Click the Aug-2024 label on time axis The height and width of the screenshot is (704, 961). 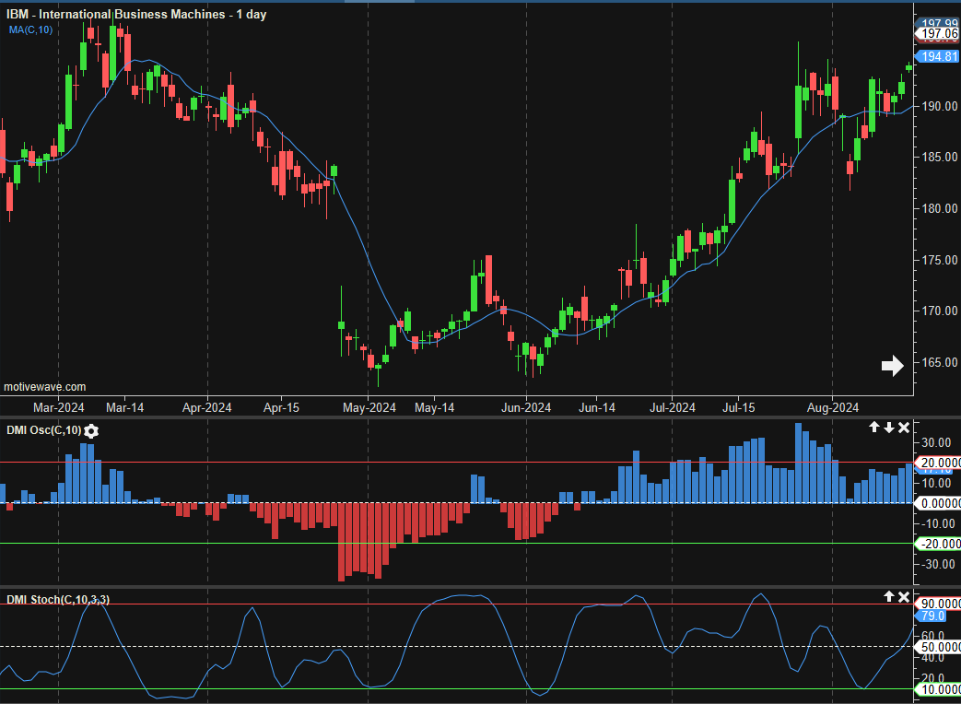(x=832, y=407)
